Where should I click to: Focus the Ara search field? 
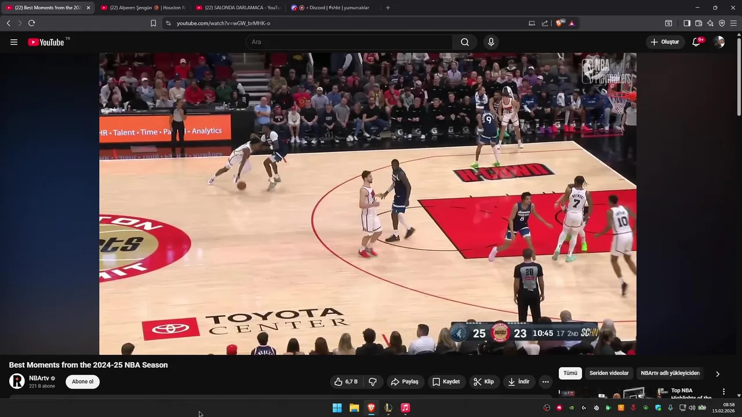pyautogui.click(x=349, y=42)
